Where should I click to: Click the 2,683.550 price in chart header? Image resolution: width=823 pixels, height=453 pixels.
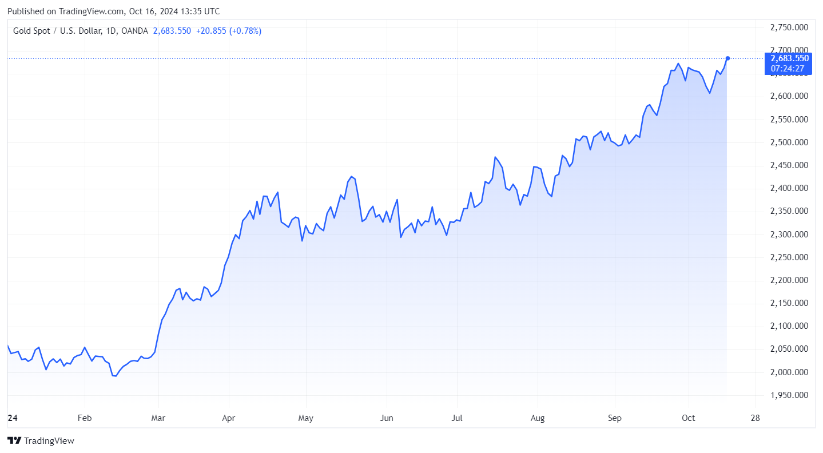point(172,31)
